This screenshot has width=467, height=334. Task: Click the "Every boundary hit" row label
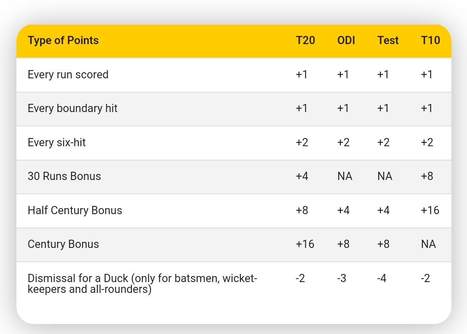[x=73, y=109]
